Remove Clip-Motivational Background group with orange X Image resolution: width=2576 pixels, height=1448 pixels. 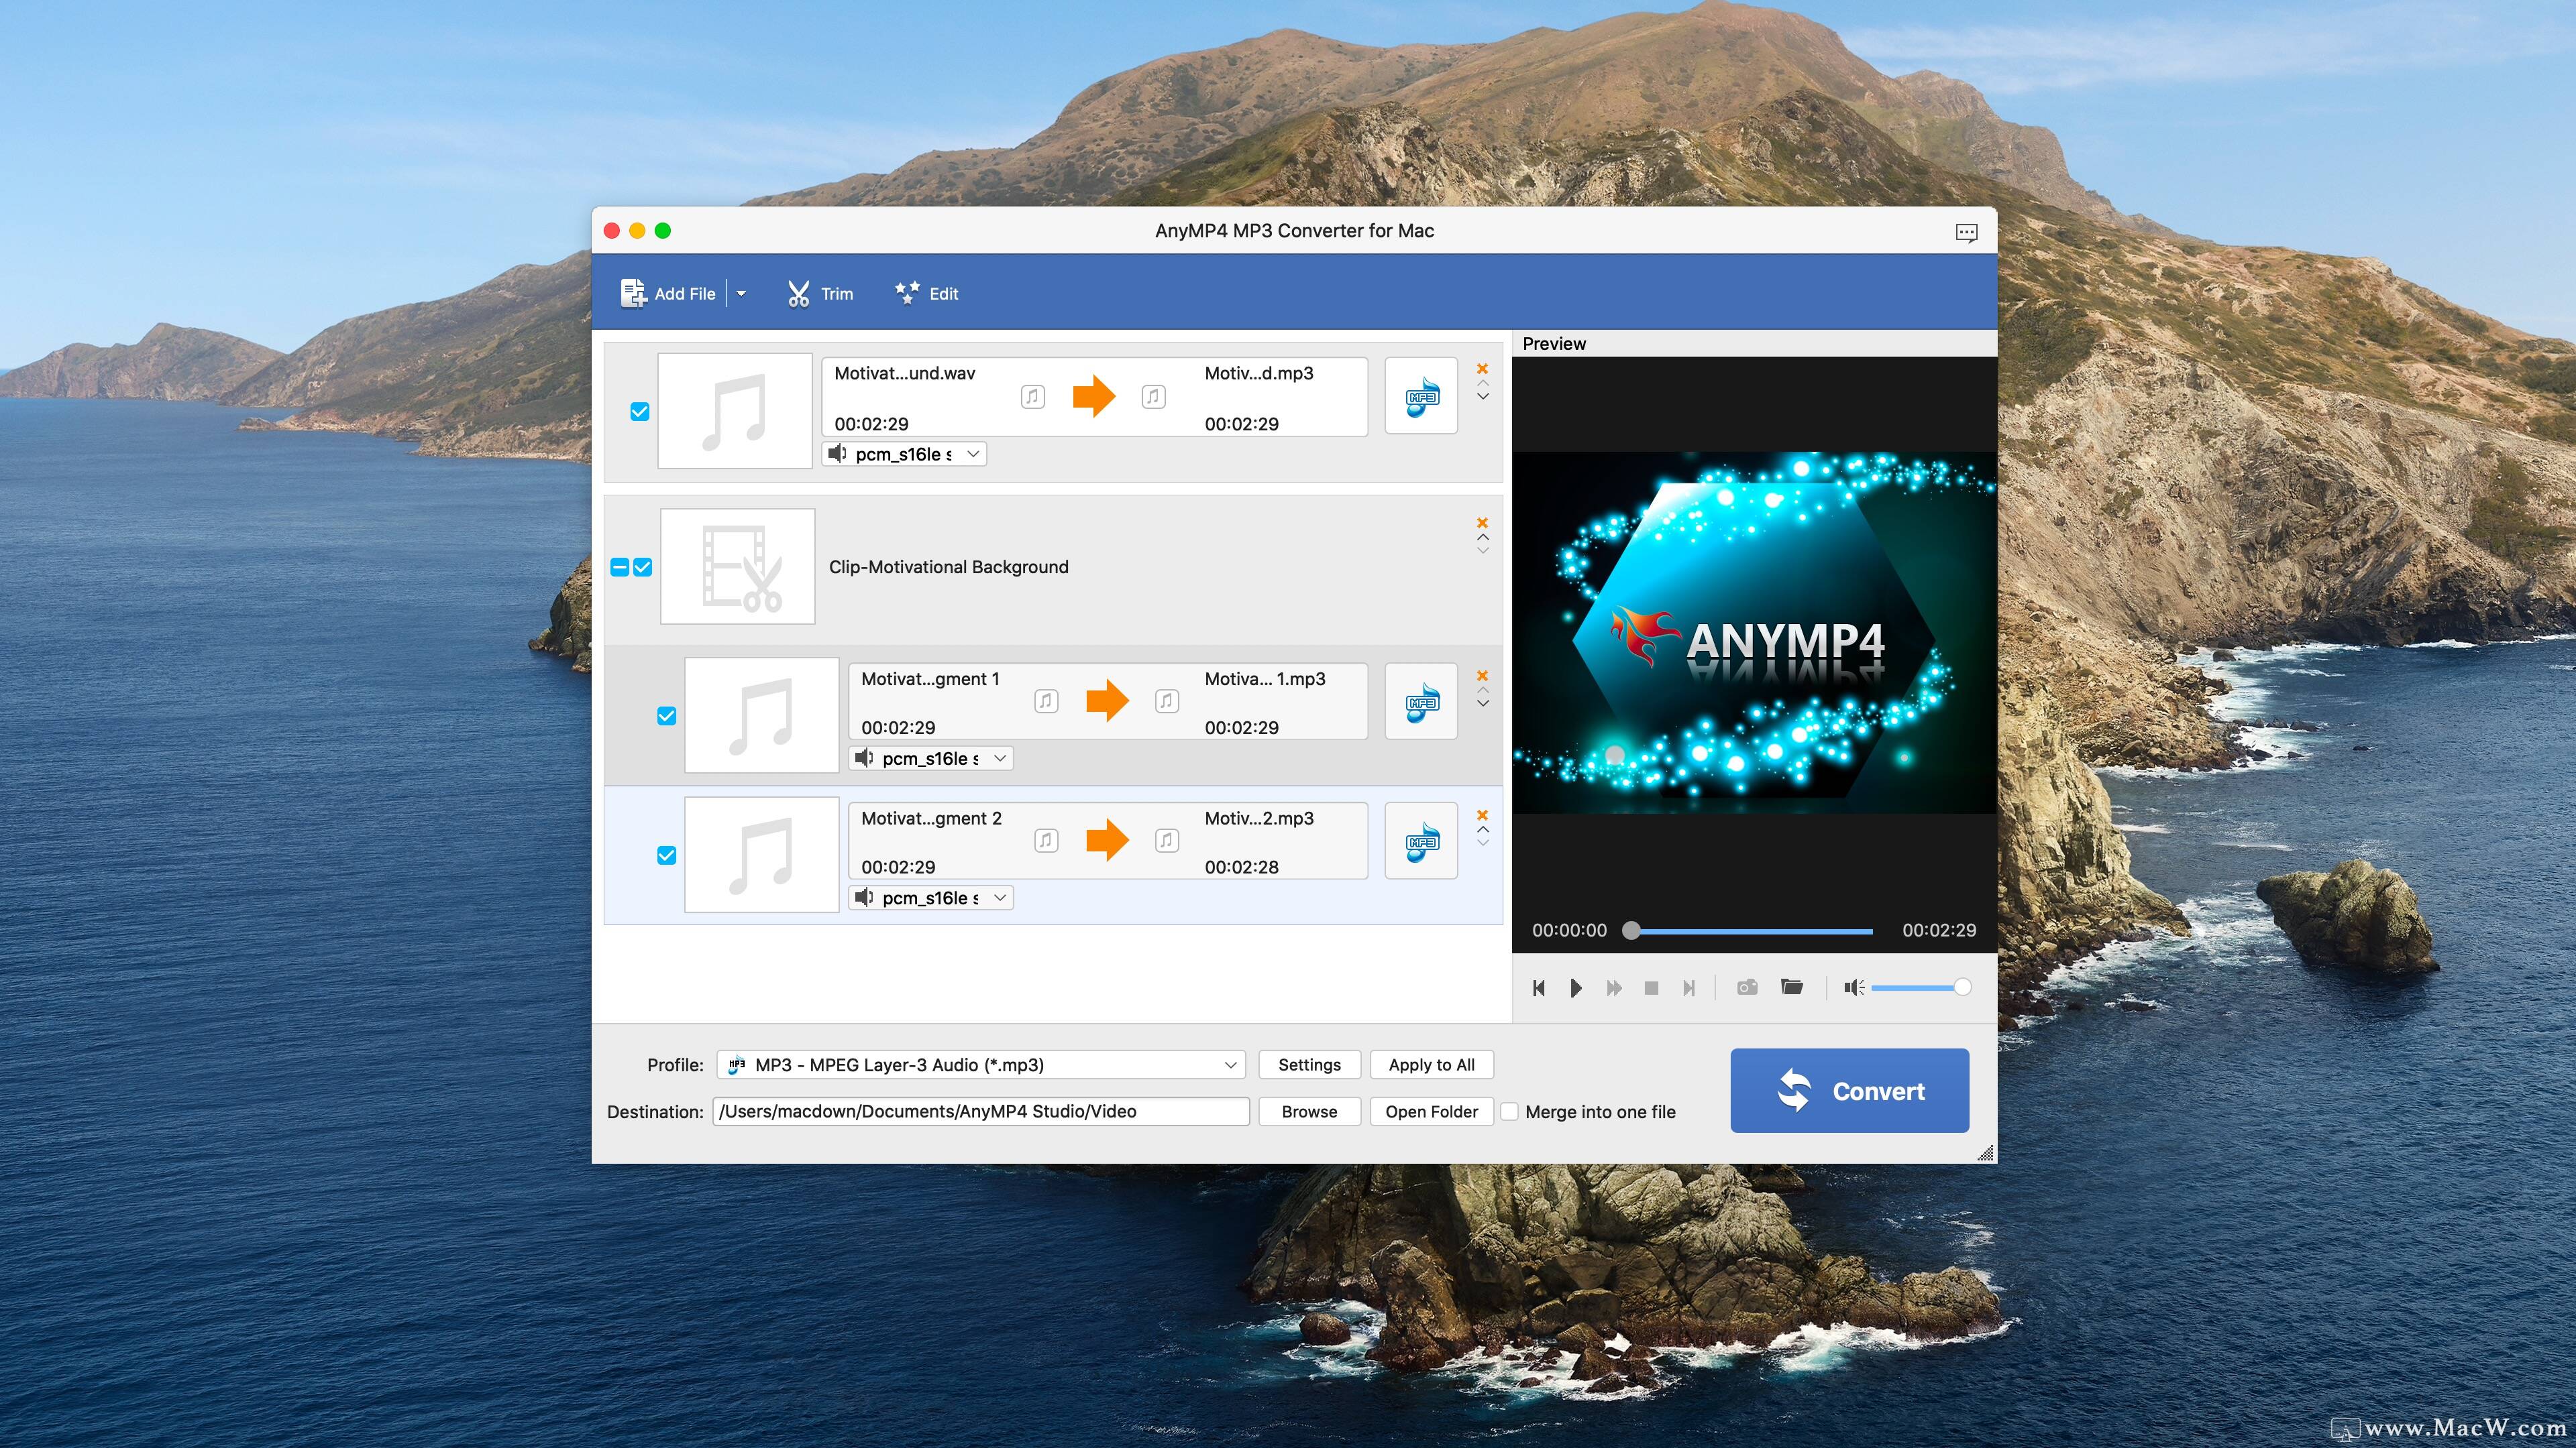[x=1482, y=523]
